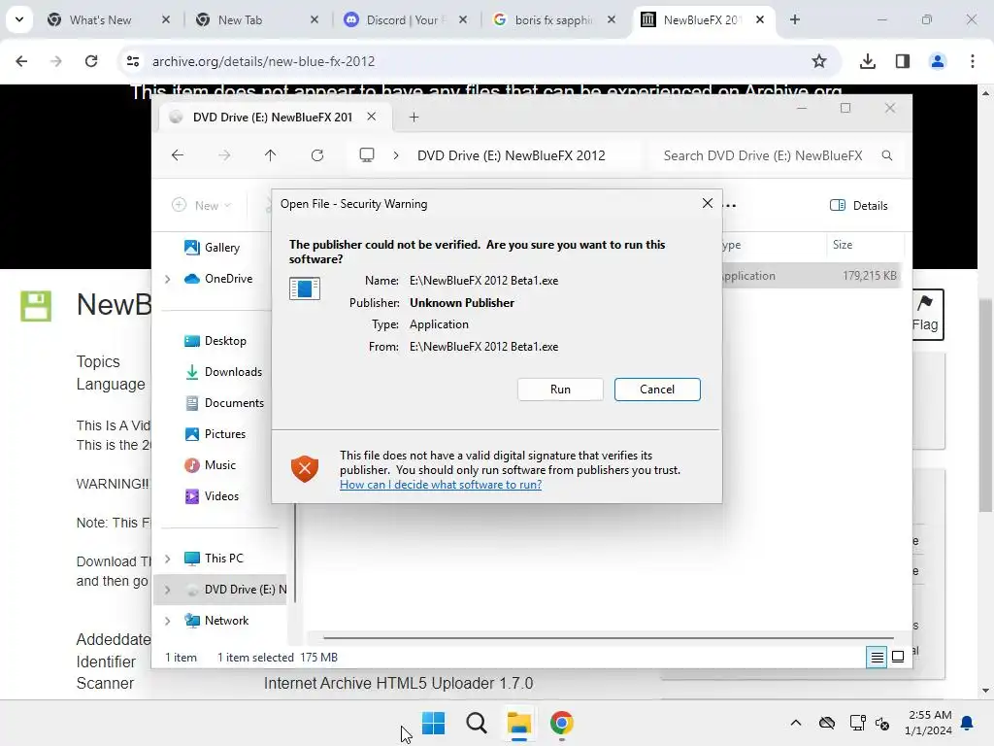Toggle Chrome side panel
The width and height of the screenshot is (994, 746).
(x=903, y=61)
